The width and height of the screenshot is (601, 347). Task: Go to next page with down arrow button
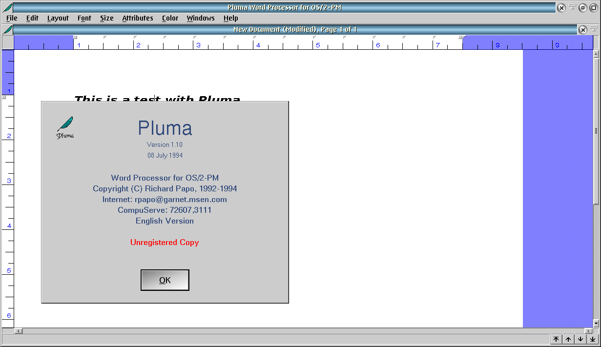580,339
